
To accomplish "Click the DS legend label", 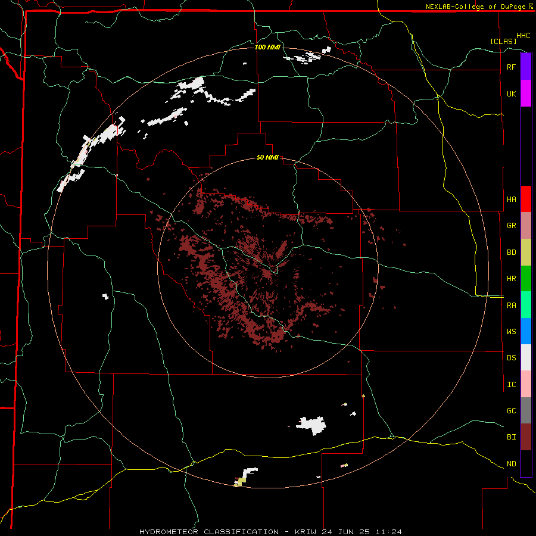I will tap(511, 358).
